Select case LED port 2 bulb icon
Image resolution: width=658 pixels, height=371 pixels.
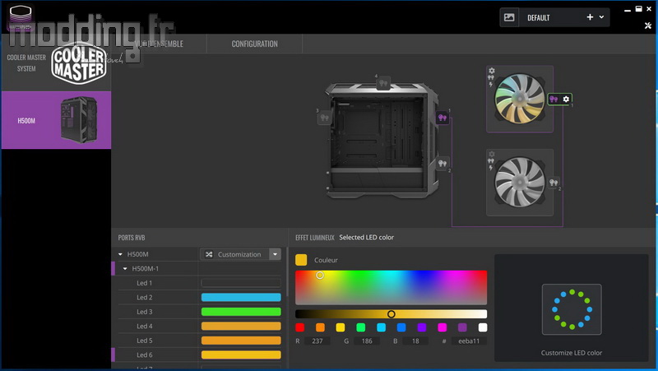point(443,163)
